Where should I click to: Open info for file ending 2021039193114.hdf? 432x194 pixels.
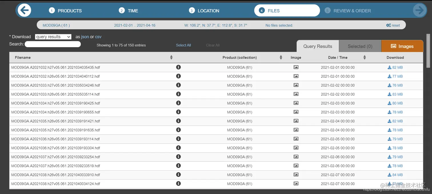[x=179, y=139]
